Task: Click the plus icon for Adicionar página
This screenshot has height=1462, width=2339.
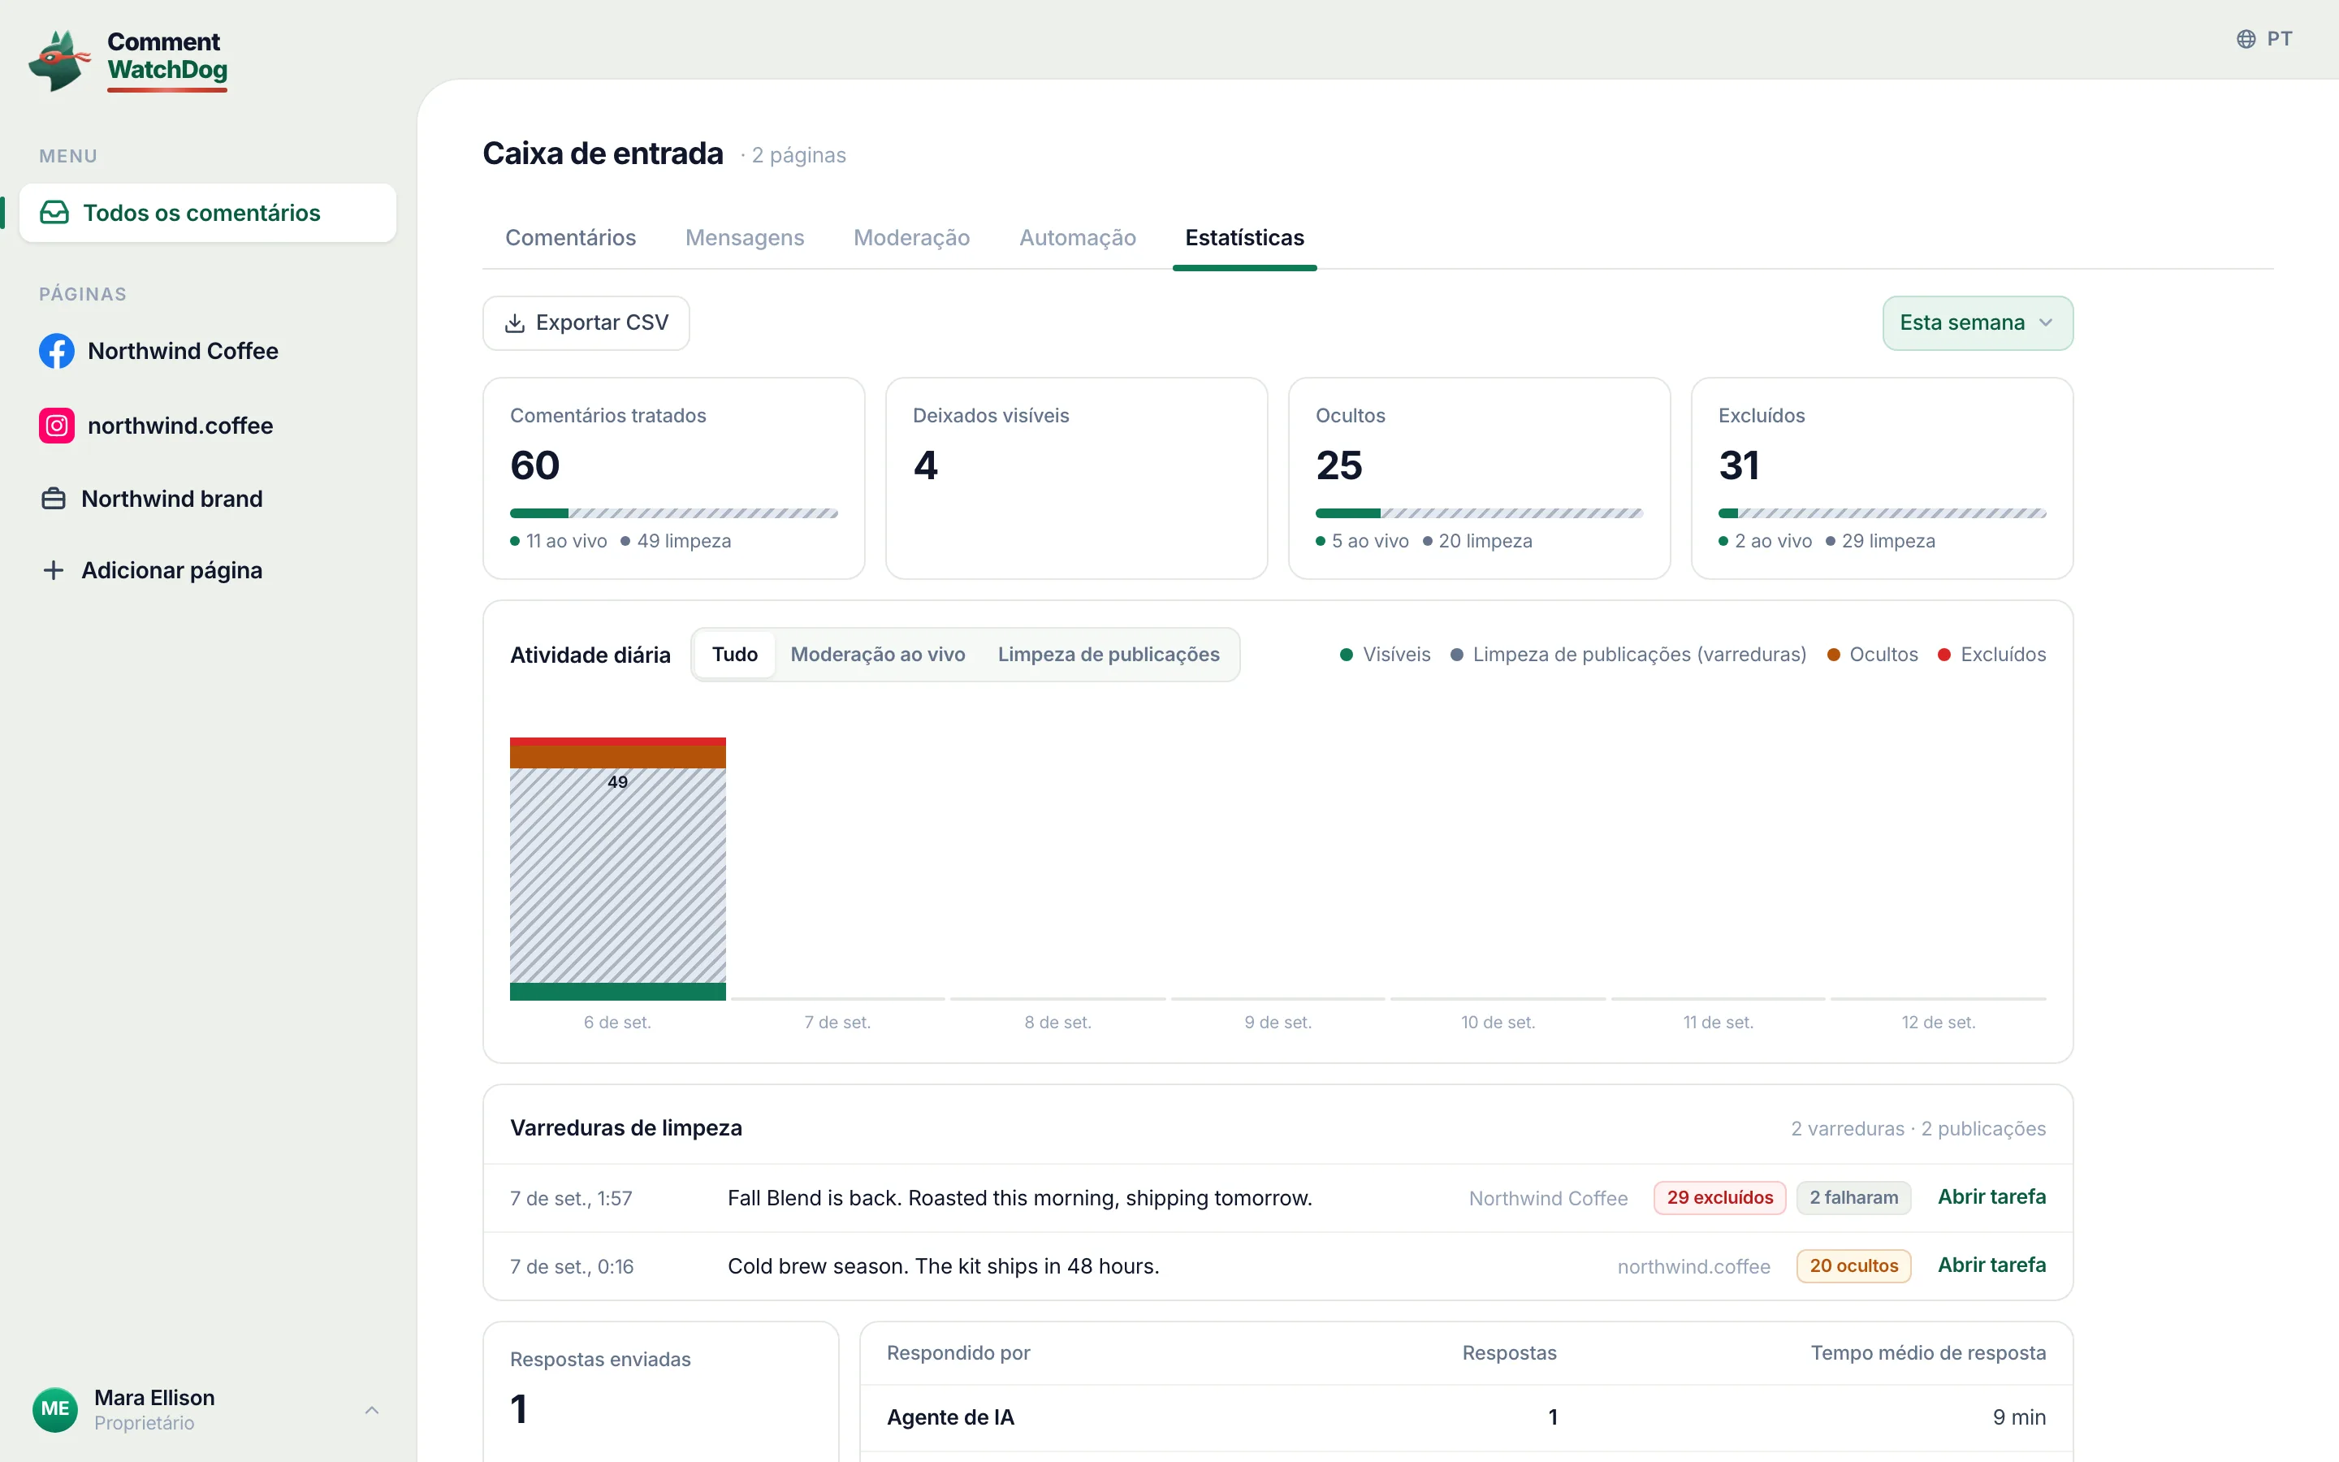Action: pyautogui.click(x=53, y=570)
